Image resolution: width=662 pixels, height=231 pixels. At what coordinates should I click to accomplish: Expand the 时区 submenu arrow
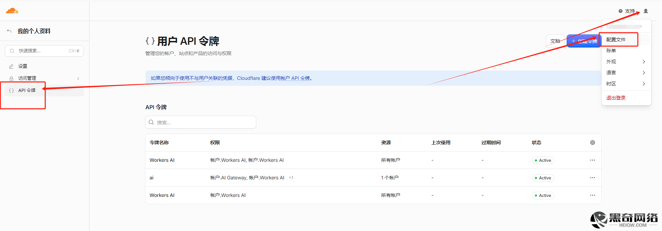644,84
